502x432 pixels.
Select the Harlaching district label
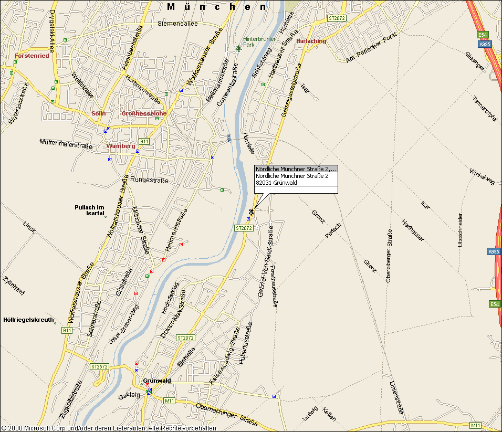311,41
